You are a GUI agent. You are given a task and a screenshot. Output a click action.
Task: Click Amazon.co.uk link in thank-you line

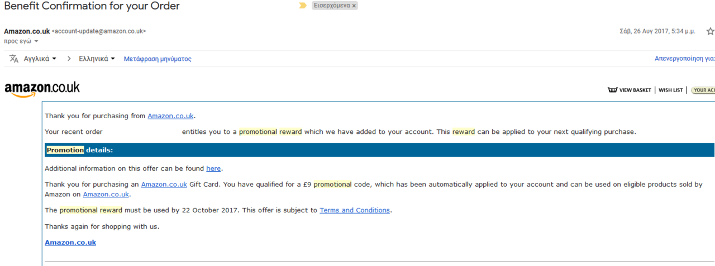pos(170,116)
